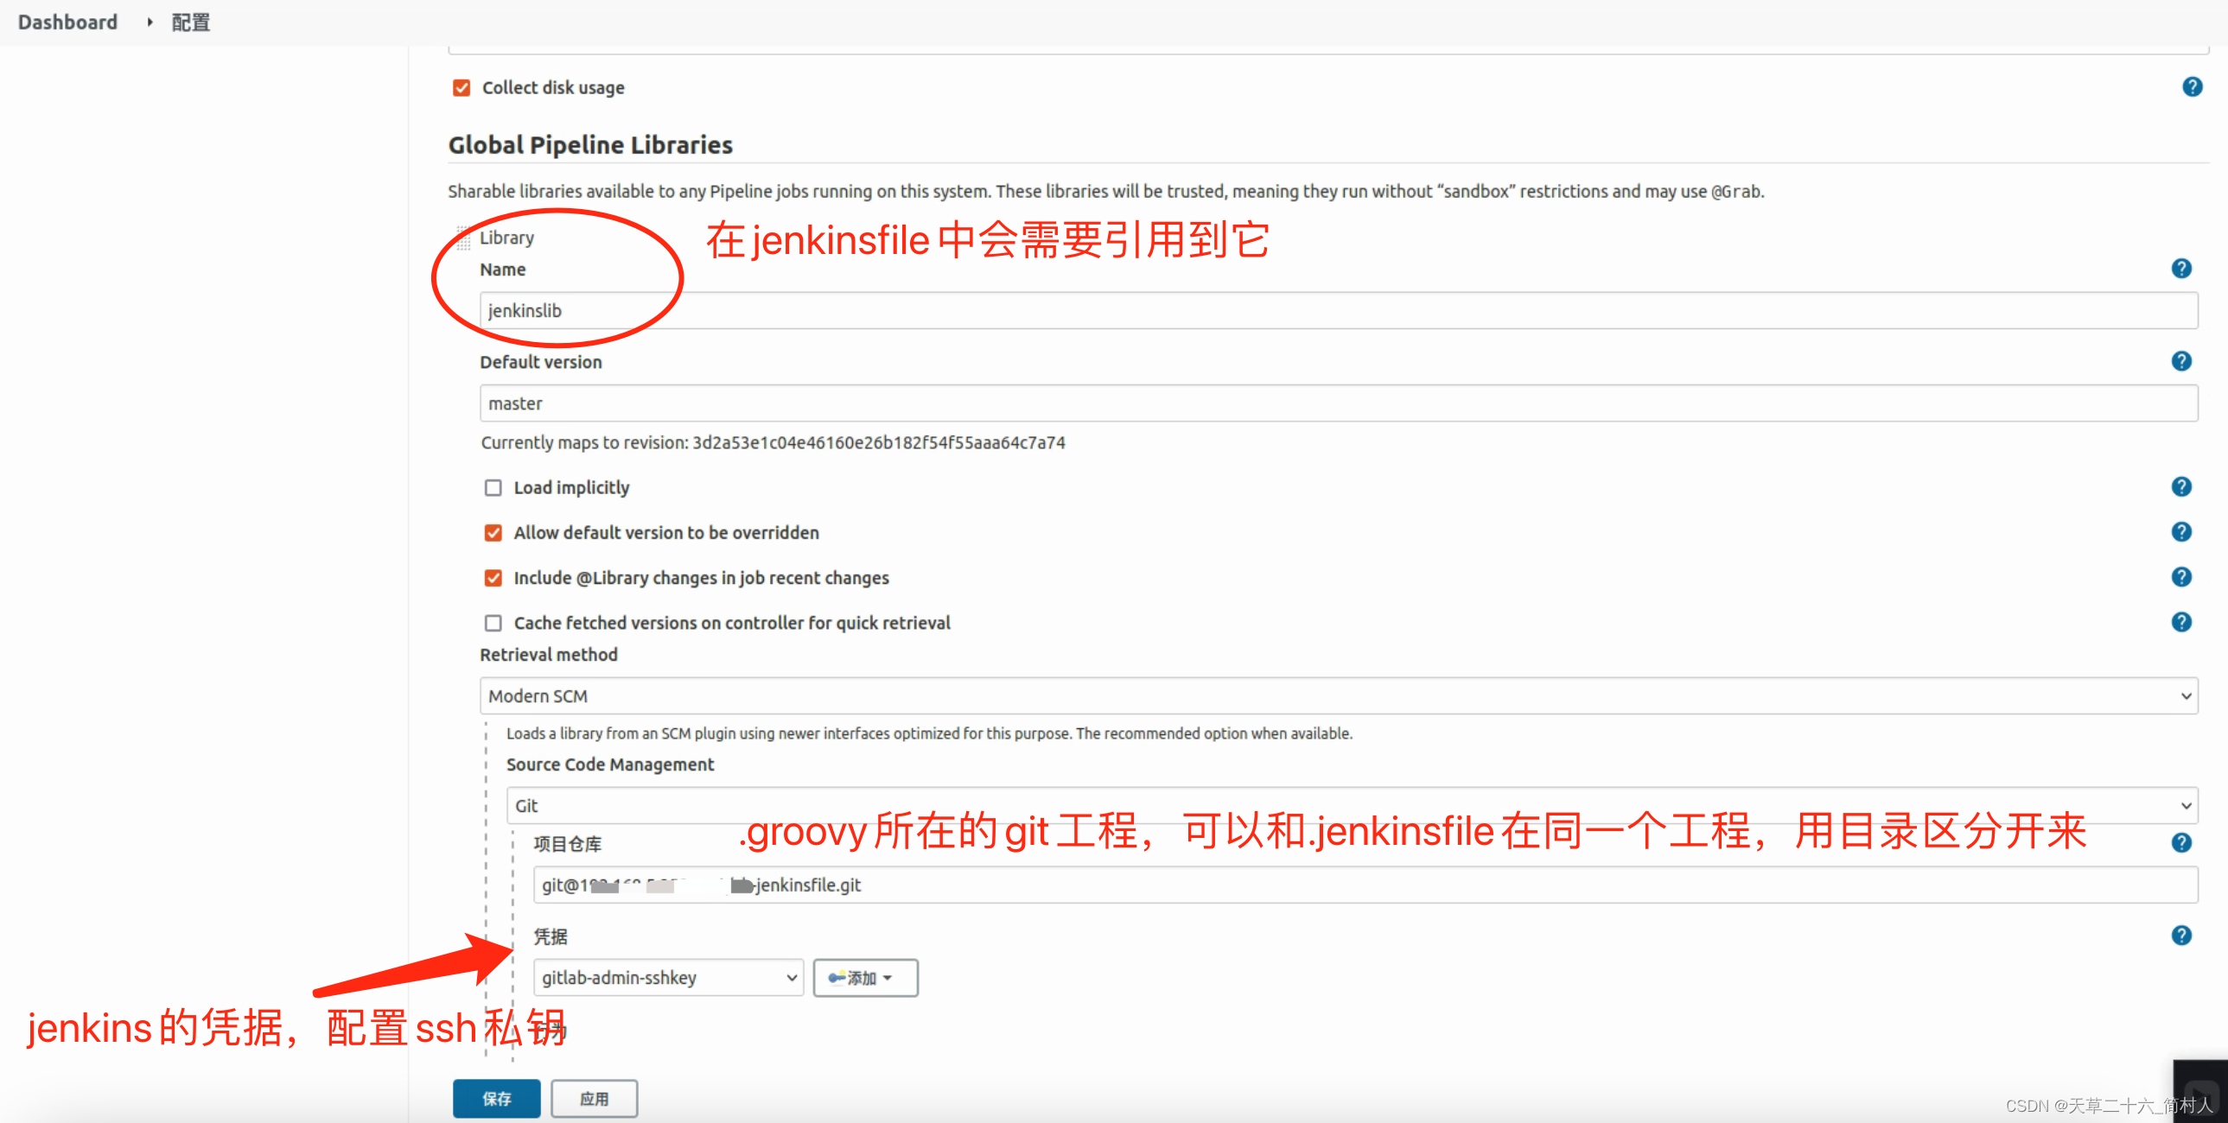Uncheck Allow default version to be overridden
The image size is (2228, 1123).
[x=493, y=532]
